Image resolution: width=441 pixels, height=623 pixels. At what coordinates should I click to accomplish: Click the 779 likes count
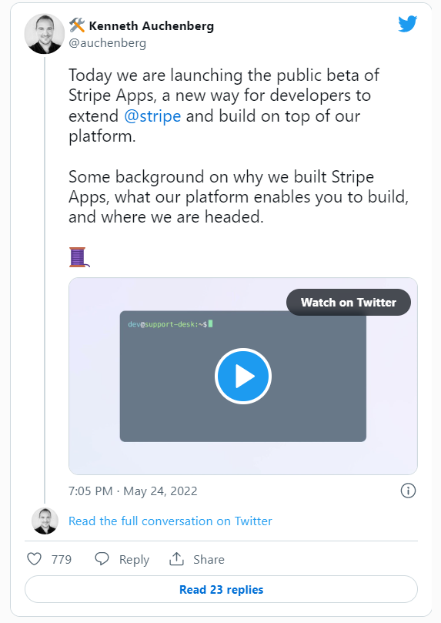pos(62,559)
